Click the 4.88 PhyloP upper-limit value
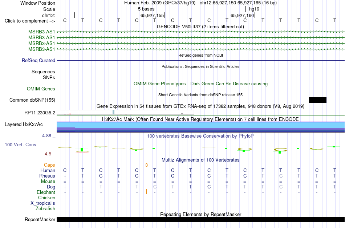This screenshot has width=345, height=228. 46,136
